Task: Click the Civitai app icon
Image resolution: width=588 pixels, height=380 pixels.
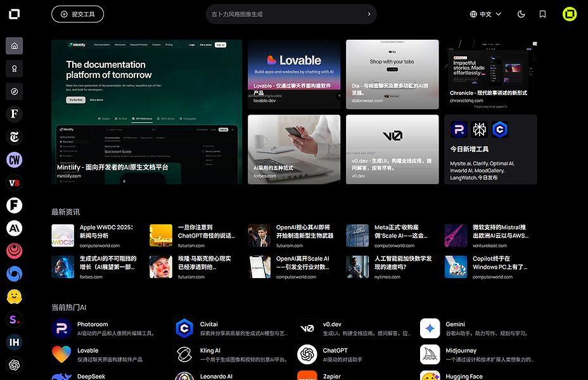Action: coord(184,328)
